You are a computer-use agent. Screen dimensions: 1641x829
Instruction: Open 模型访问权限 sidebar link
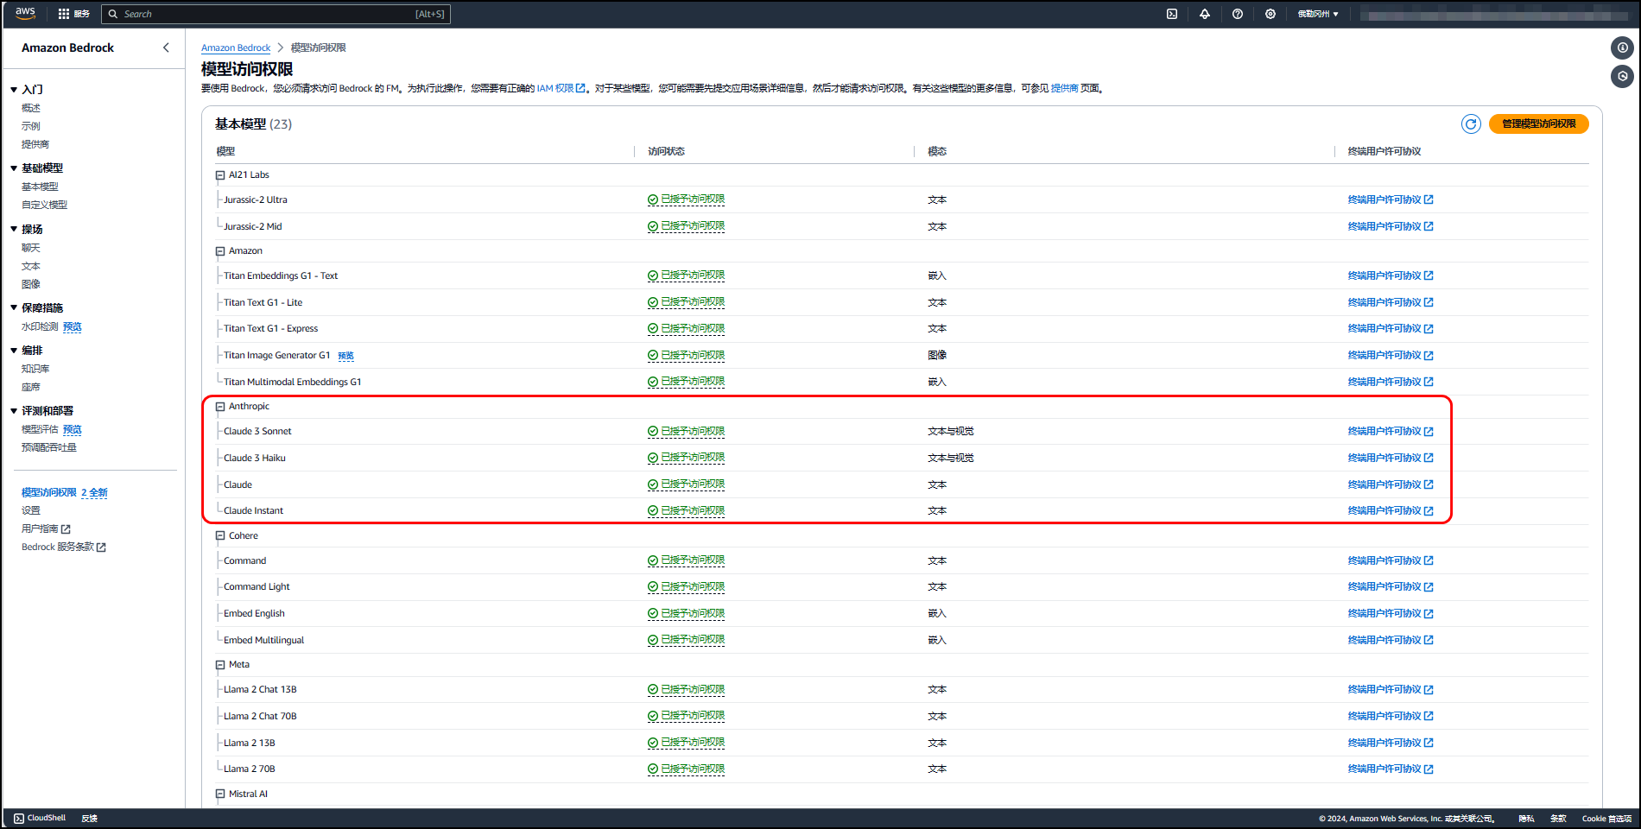point(49,492)
